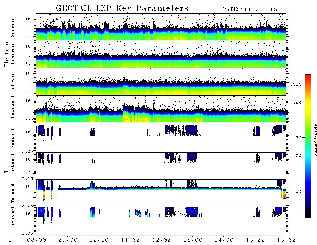Select the Electron Sunward axis label
The image size is (317, 245).
13,27
